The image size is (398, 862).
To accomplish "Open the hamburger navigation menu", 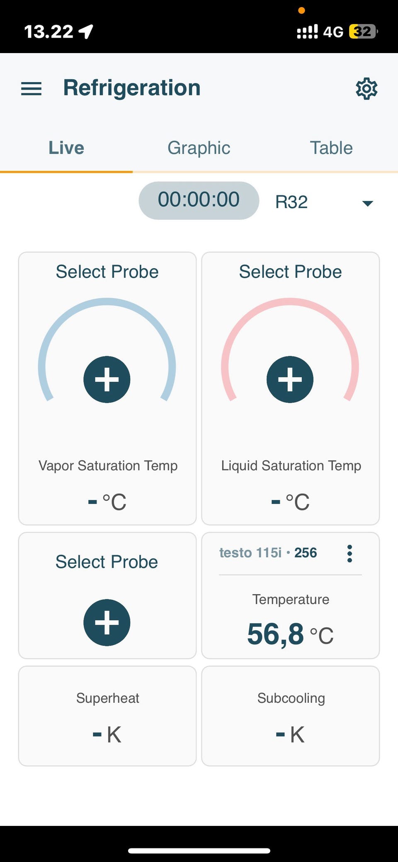I will click(32, 88).
